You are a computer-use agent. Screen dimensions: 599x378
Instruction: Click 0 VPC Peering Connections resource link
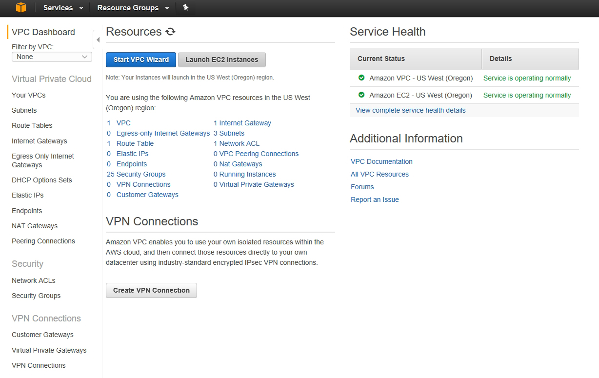(x=256, y=154)
